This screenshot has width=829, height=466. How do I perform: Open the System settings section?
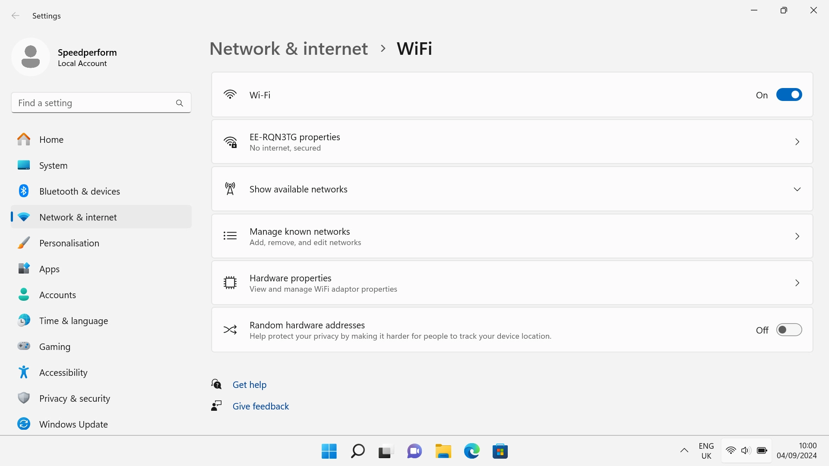53,165
